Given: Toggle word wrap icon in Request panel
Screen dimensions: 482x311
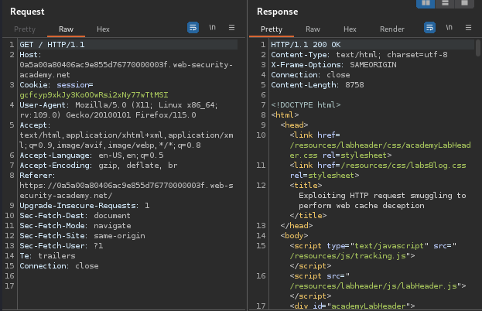Looking at the screenshot, I should (193, 28).
